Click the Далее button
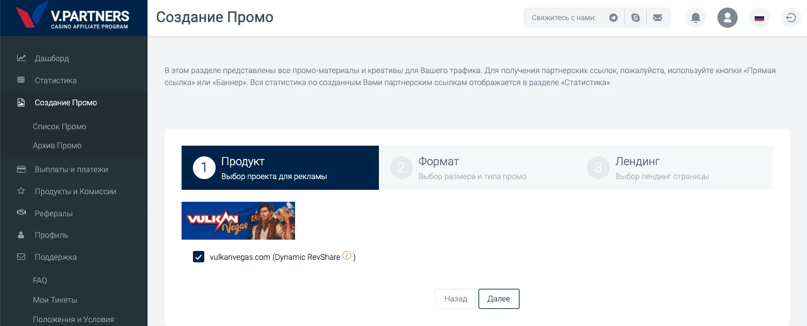Image resolution: width=807 pixels, height=326 pixels. [499, 299]
